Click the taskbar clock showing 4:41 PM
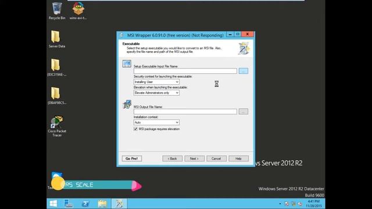372x209 pixels. tap(313, 204)
